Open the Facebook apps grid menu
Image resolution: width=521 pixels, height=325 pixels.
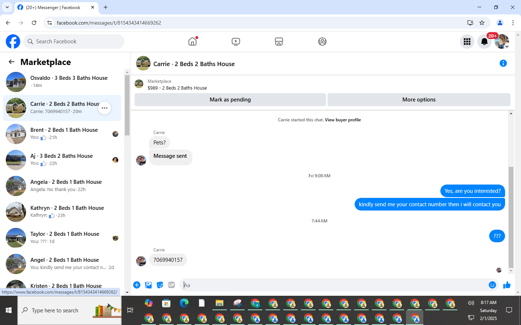pyautogui.click(x=467, y=42)
